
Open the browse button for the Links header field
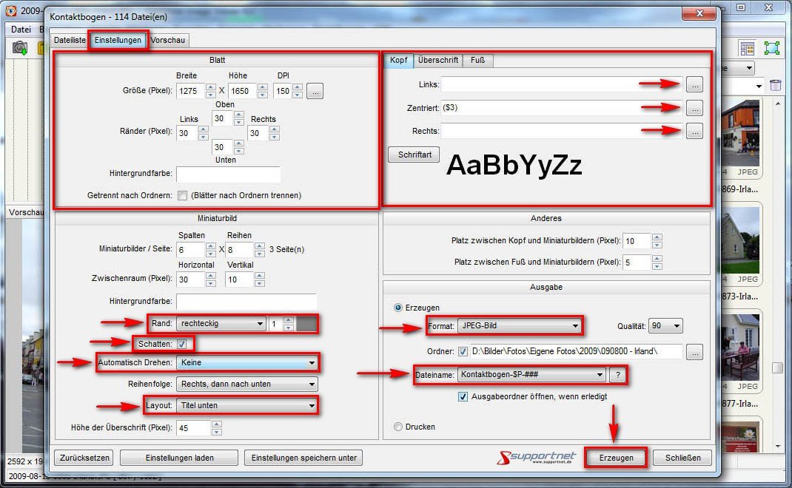click(694, 84)
